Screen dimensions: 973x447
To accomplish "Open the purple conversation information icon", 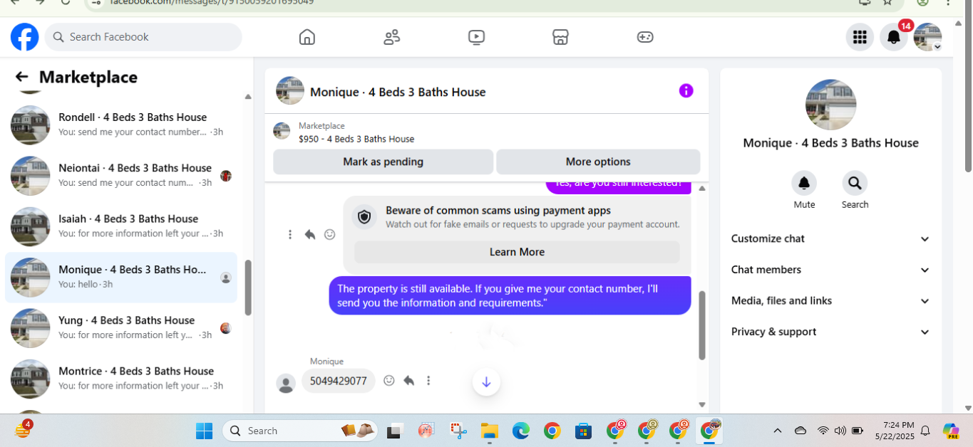I will pyautogui.click(x=686, y=90).
